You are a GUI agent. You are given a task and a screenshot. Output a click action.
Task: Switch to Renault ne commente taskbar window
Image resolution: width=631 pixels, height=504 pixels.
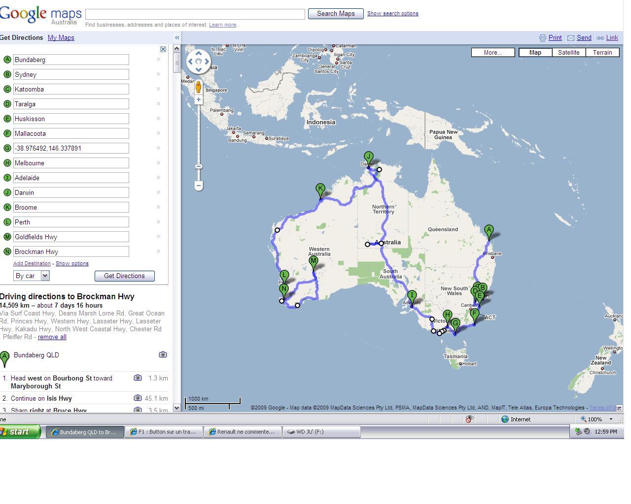(243, 432)
